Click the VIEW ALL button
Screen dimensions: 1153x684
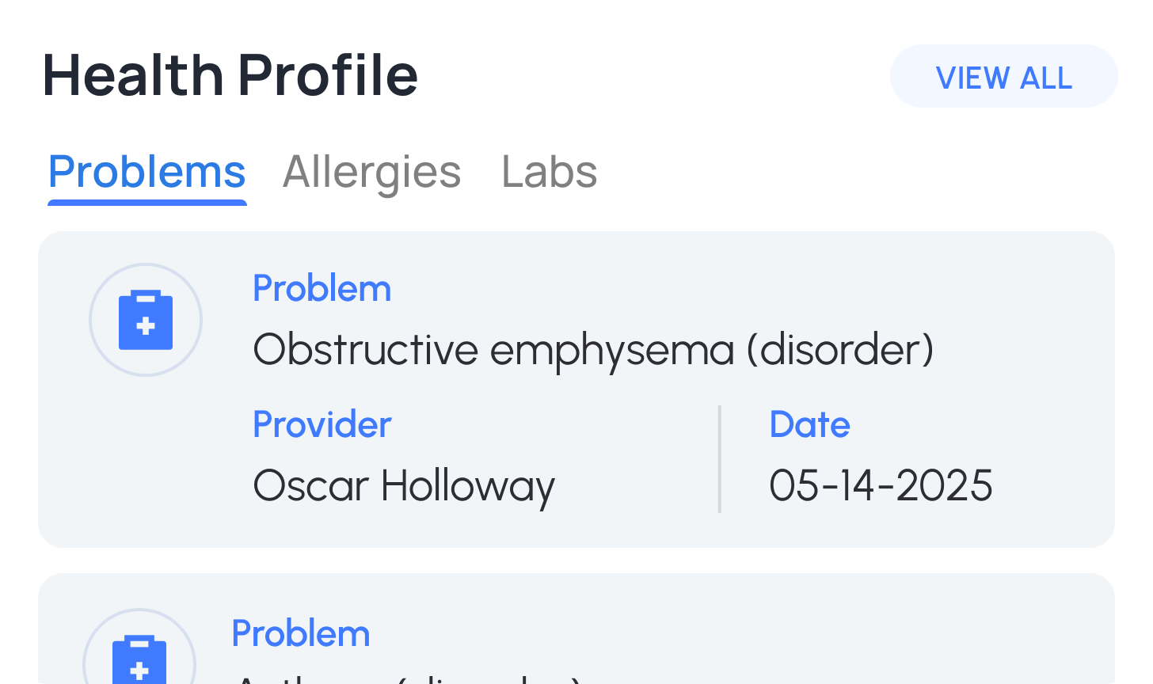point(1003,77)
